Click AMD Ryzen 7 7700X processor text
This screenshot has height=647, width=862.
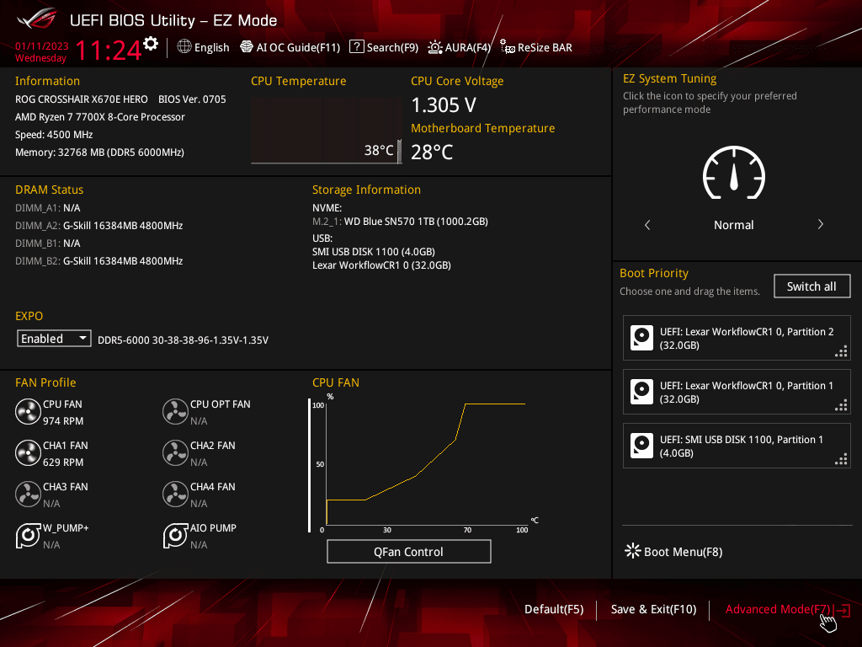click(x=100, y=116)
